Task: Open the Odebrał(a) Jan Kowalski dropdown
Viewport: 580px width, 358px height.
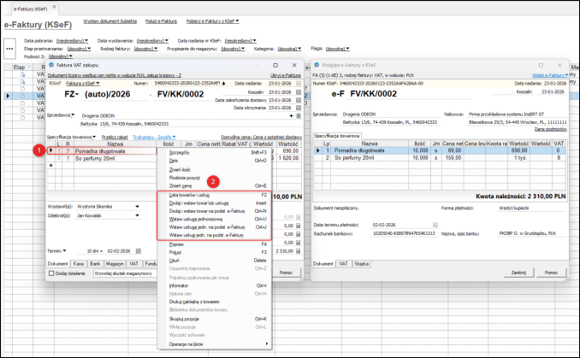Action: coord(139,216)
